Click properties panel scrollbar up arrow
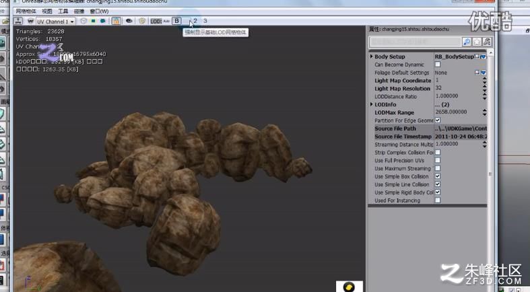Viewport: 530px width, 292px height. (x=490, y=53)
